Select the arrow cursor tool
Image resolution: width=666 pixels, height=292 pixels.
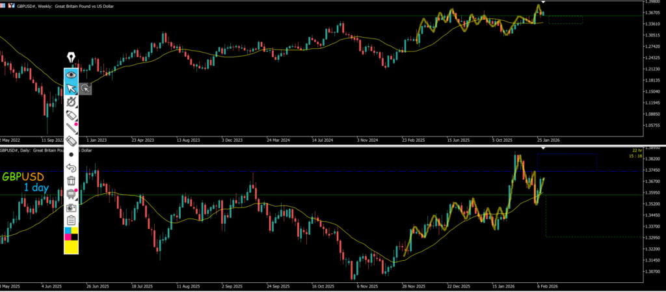pyautogui.click(x=71, y=88)
